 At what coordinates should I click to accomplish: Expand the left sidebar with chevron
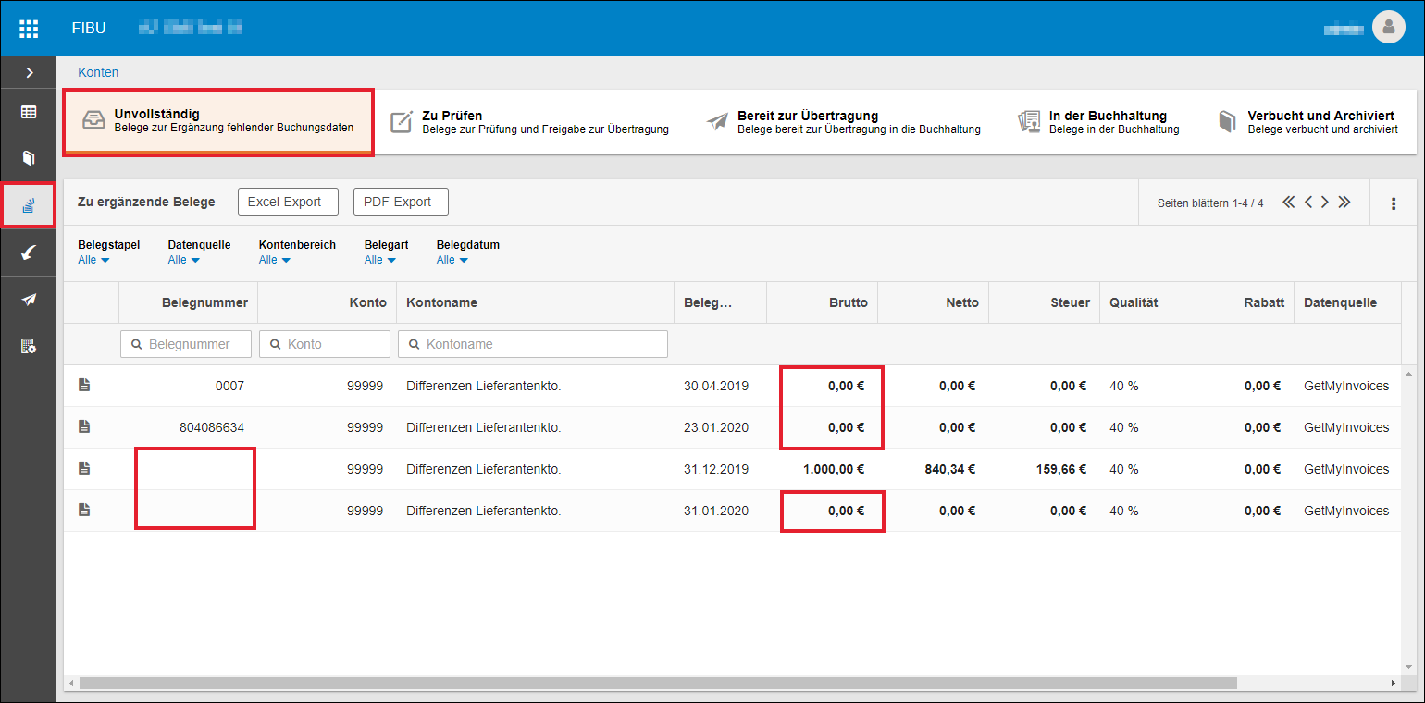29,72
